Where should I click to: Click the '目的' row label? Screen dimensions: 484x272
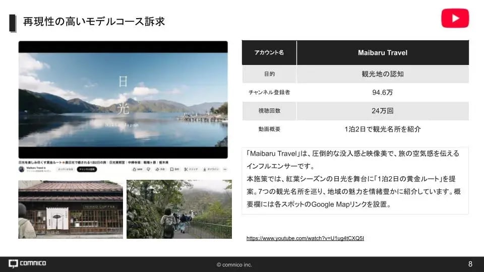point(269,74)
